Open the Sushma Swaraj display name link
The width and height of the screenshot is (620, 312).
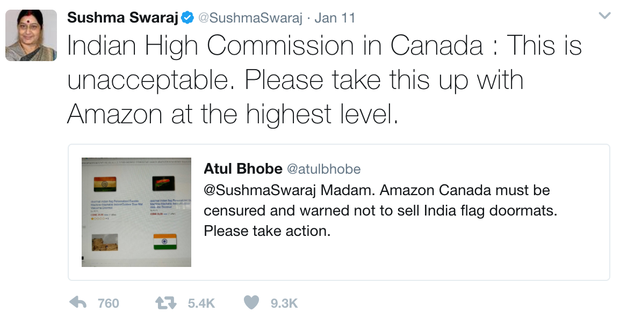click(122, 18)
